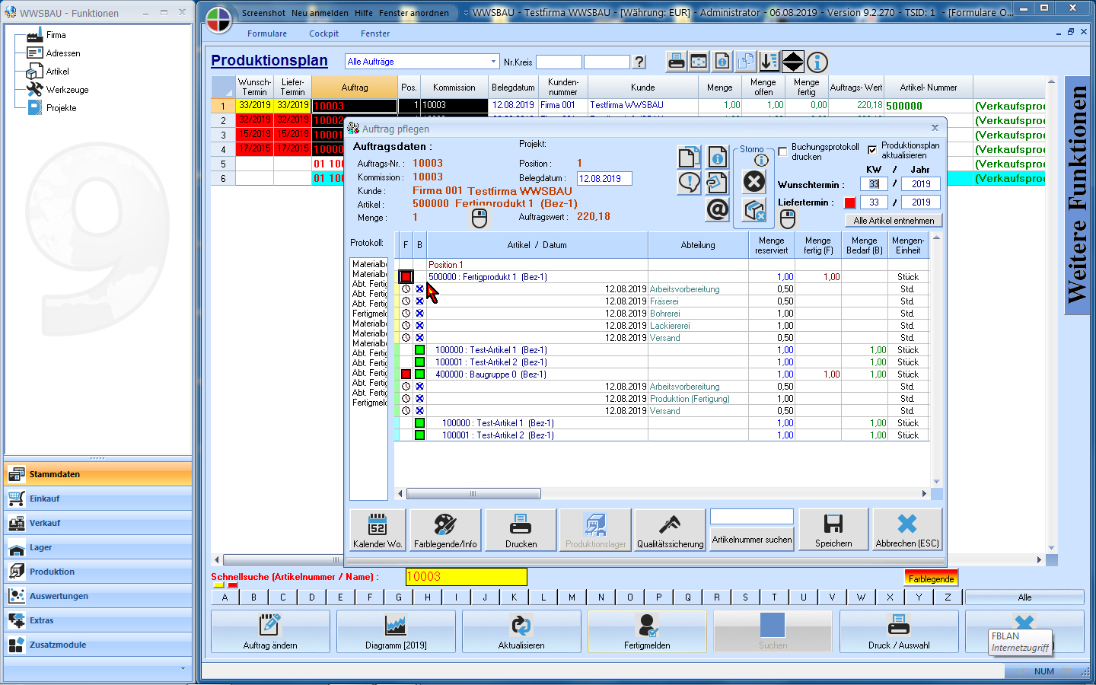This screenshot has width=1096, height=685.
Task: Click the red Liefertermin color swatch
Action: (x=850, y=202)
